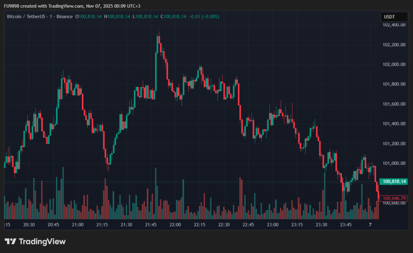Image resolution: width=413 pixels, height=253 pixels.
Task: Click the −0.01 (−0.00%) change value
Action: [x=204, y=16]
